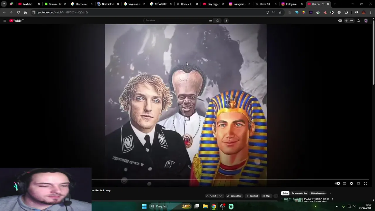Open video player settings gear
Image resolution: width=375 pixels, height=211 pixels.
[352, 183]
